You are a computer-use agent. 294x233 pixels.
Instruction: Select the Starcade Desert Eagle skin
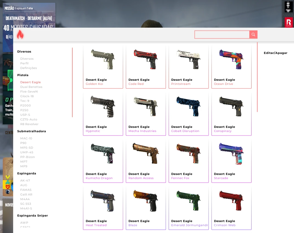pyautogui.click(x=231, y=161)
